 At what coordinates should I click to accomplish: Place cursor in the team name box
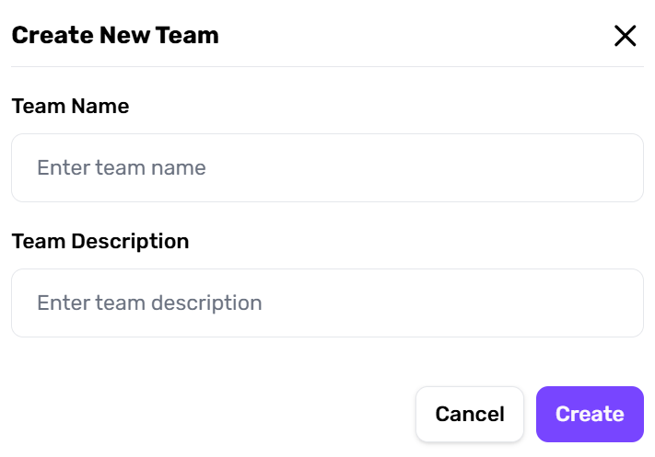click(x=327, y=167)
